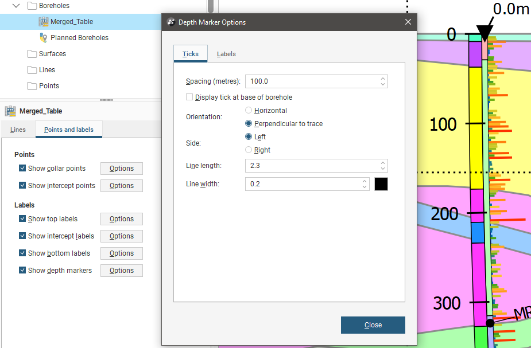Click the 0.0m collar label

tap(511, 9)
